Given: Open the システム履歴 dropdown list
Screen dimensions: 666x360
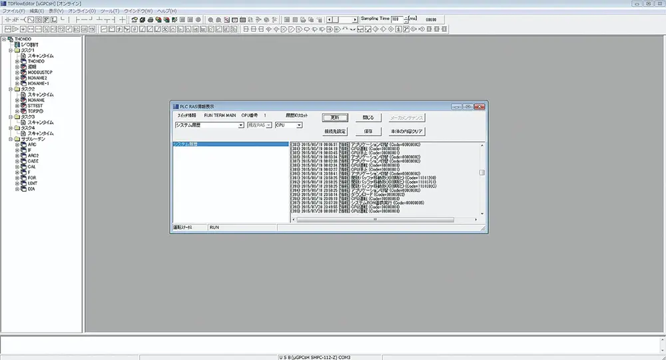Looking at the screenshot, I should pos(240,125).
